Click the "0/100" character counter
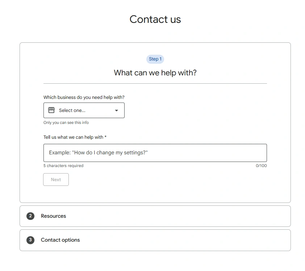 (261, 166)
